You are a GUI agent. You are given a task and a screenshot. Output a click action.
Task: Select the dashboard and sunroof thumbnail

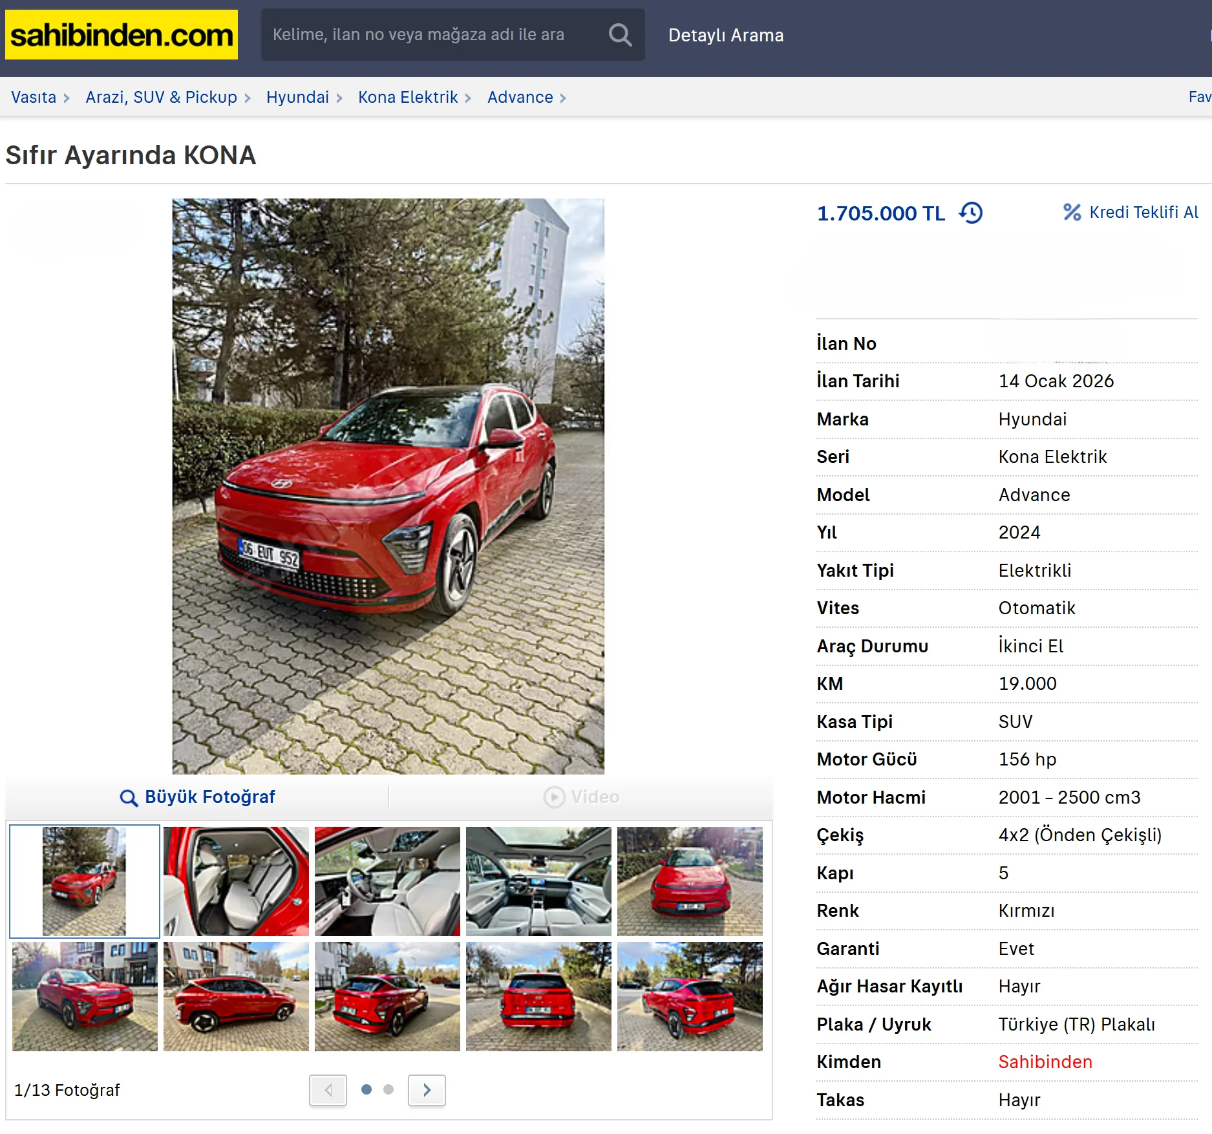click(x=538, y=881)
